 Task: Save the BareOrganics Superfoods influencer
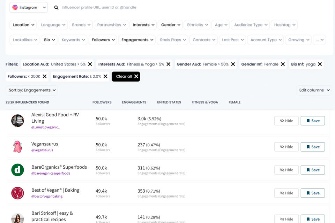pyautogui.click(x=313, y=170)
